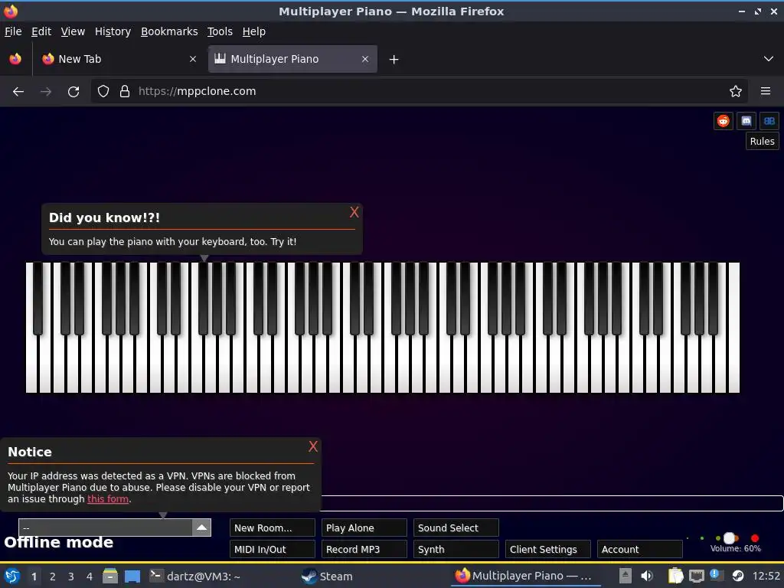The height and width of the screenshot is (588, 784).
Task: Go back to previous page
Action: [x=18, y=92]
